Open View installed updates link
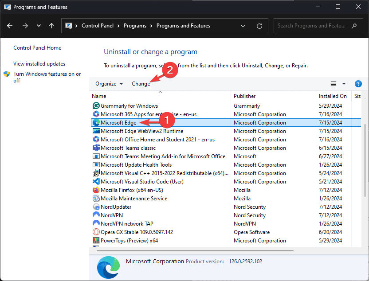 [x=39, y=64]
